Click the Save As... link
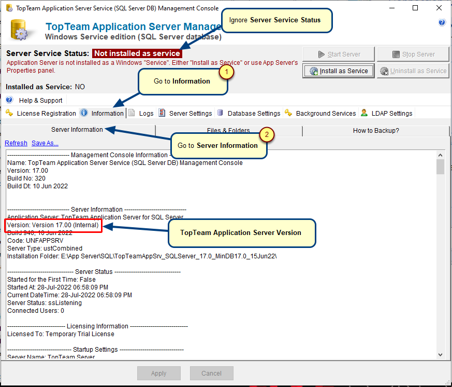This screenshot has height=387, width=452. click(x=45, y=143)
